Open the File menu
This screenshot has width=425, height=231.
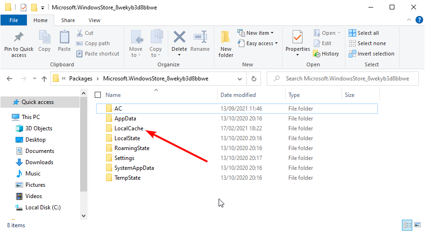click(14, 20)
